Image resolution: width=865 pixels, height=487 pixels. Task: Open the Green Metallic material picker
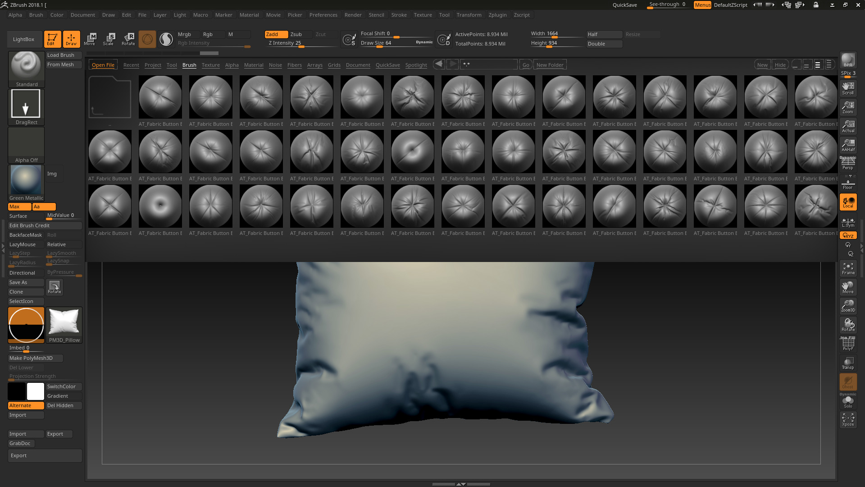[x=26, y=183]
